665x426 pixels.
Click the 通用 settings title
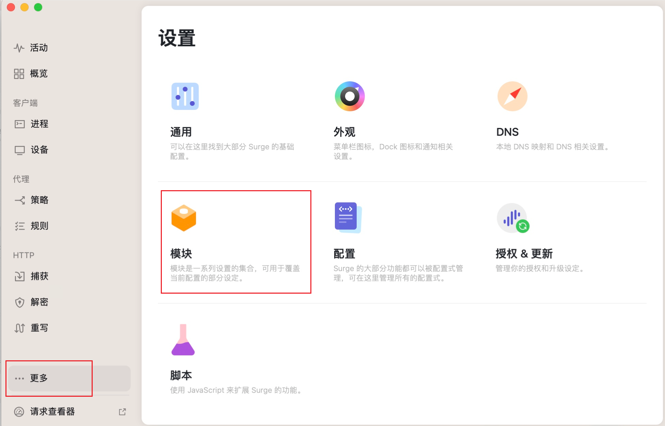pyautogui.click(x=181, y=132)
